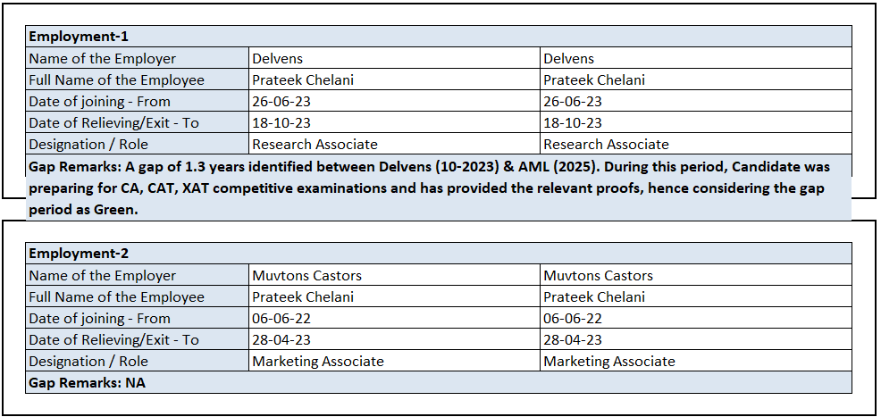This screenshot has height=417, width=881.
Task: Select 18-10-23 cell beside the Relieving/Exit label
Action: tap(281, 123)
